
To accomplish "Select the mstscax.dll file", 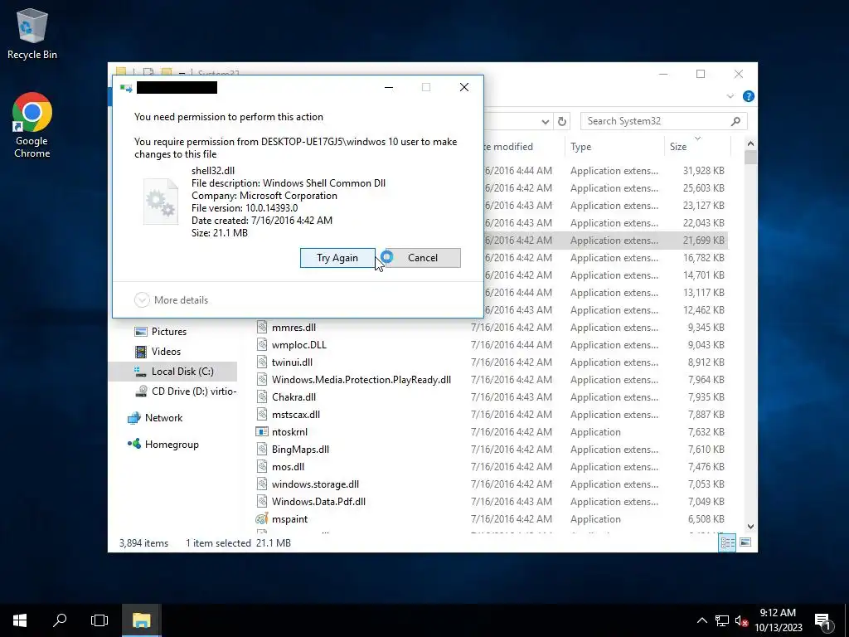I will (296, 415).
